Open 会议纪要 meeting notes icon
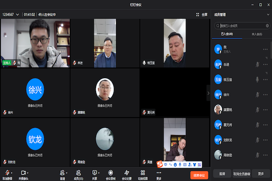The height and width of the screenshot is (181, 272). 126,172
